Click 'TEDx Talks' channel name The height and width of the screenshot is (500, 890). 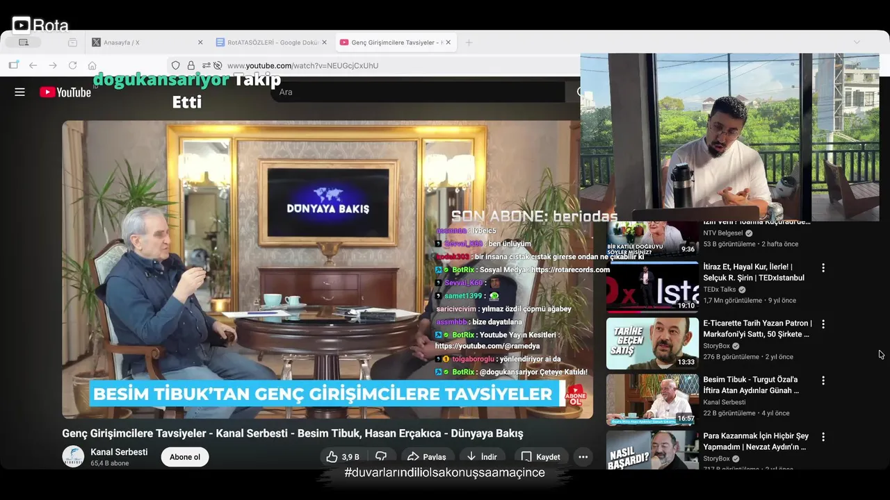pos(719,289)
